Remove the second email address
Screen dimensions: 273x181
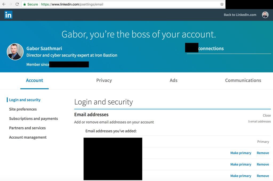(263, 153)
